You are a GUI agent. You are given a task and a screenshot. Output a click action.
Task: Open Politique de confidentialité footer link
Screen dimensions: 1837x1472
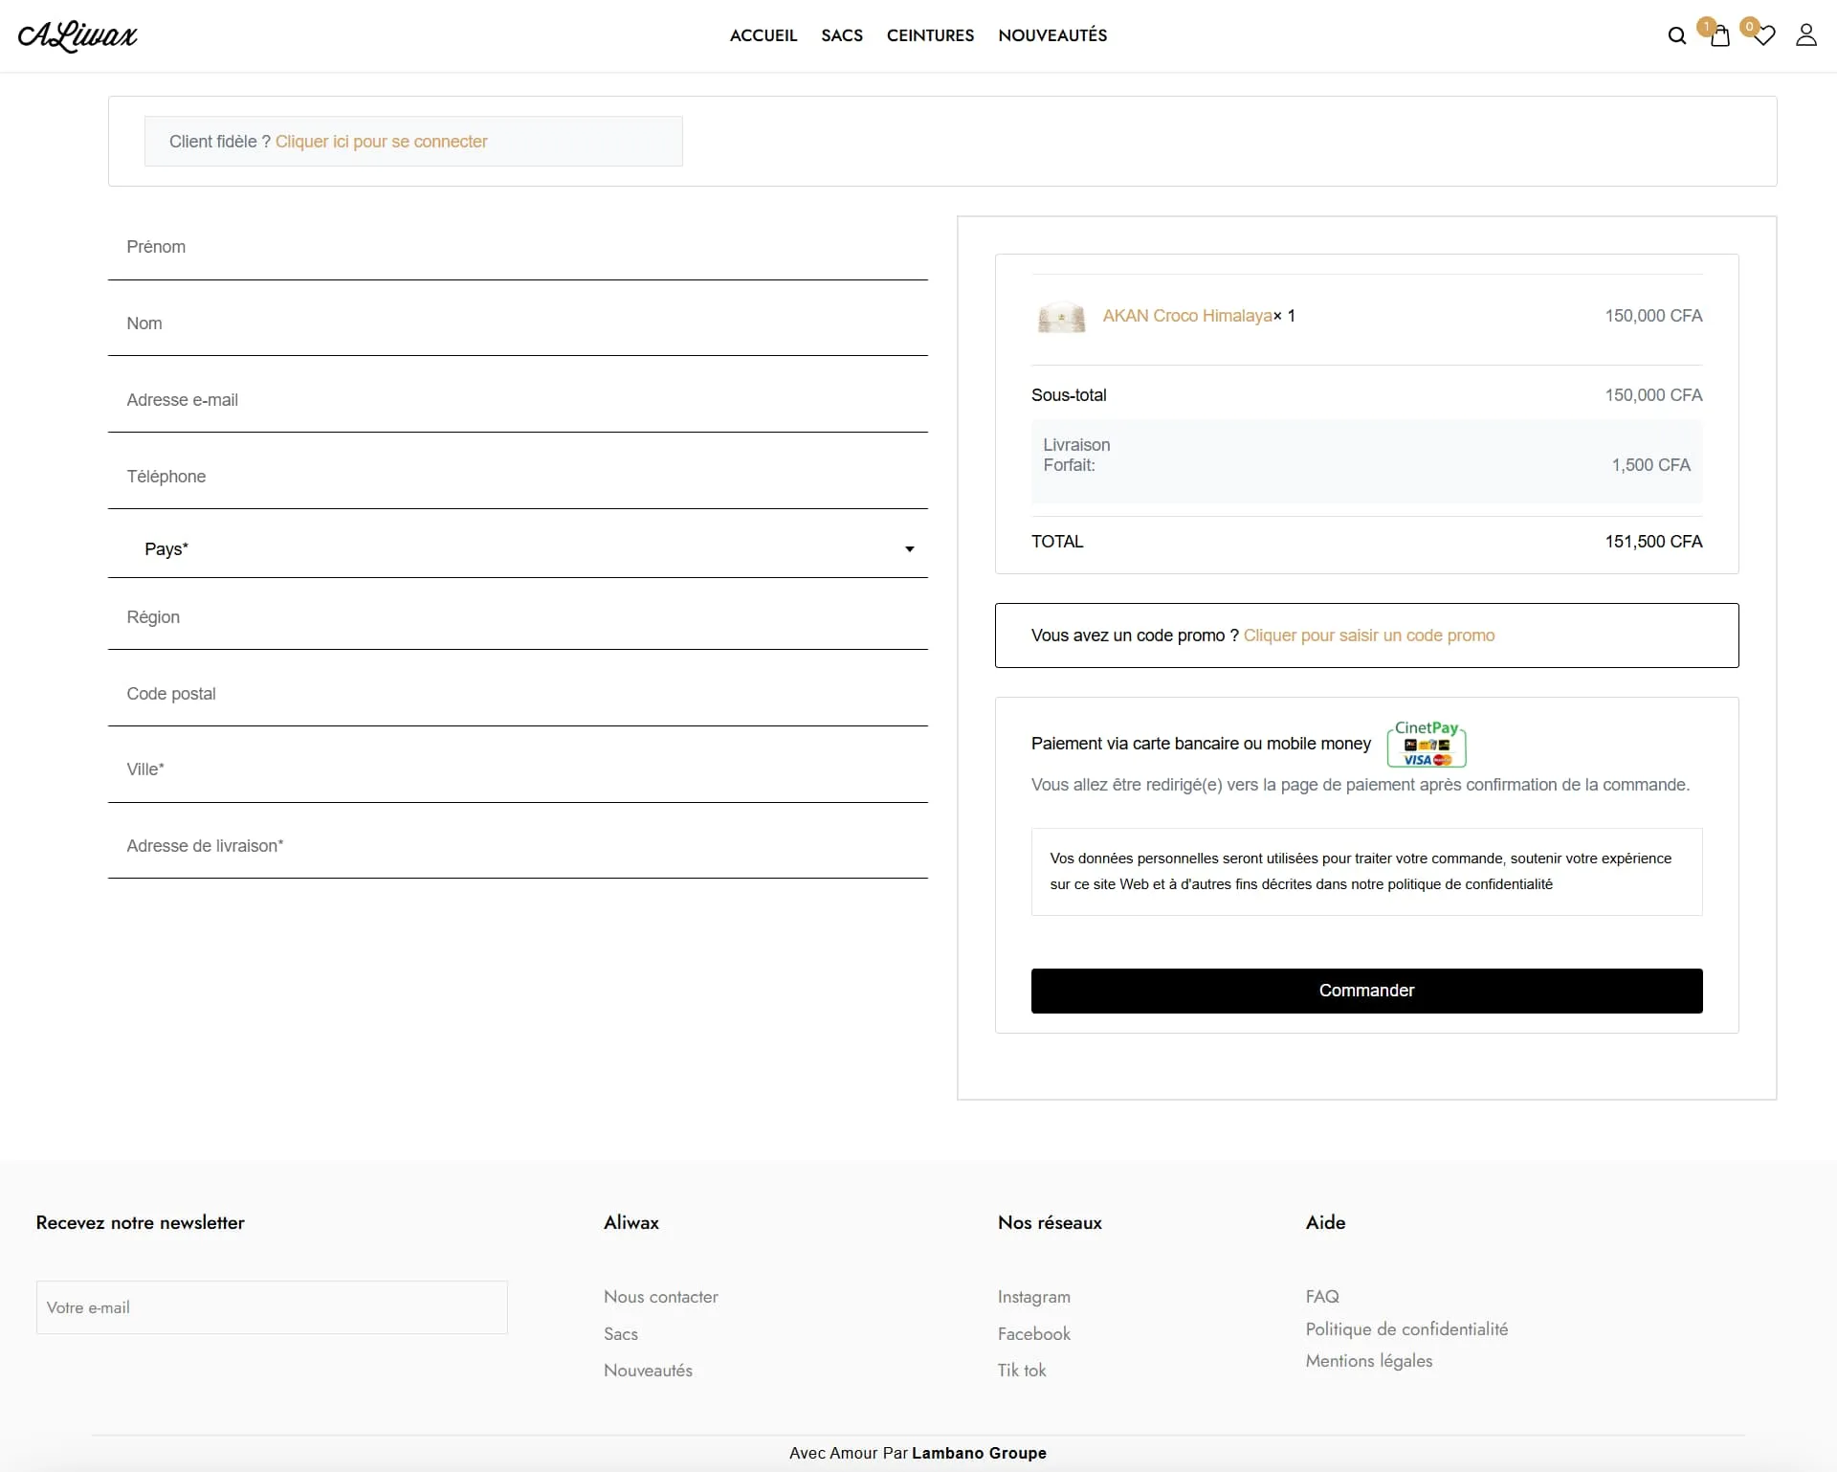click(1405, 1329)
